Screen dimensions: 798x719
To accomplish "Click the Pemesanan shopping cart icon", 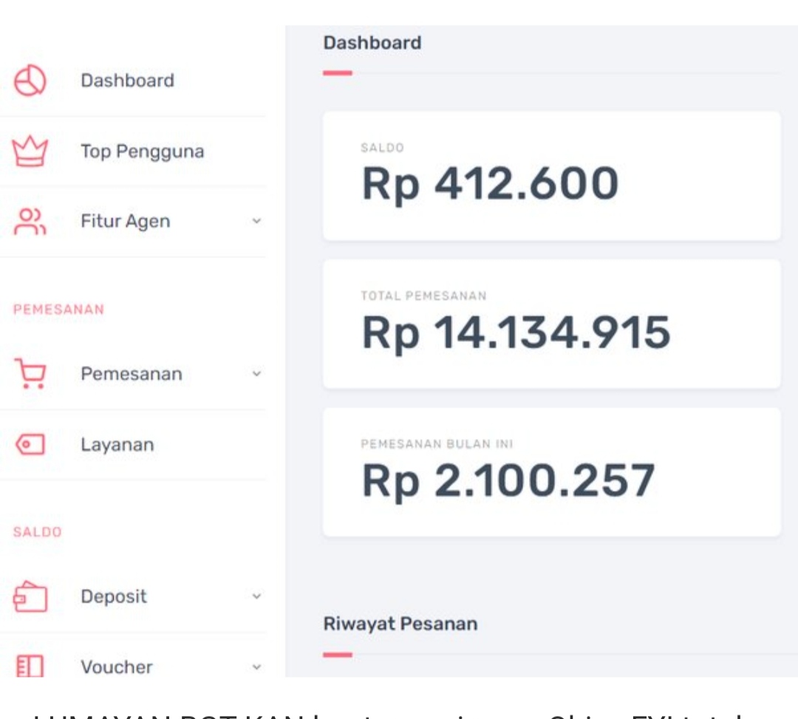I will click(30, 373).
